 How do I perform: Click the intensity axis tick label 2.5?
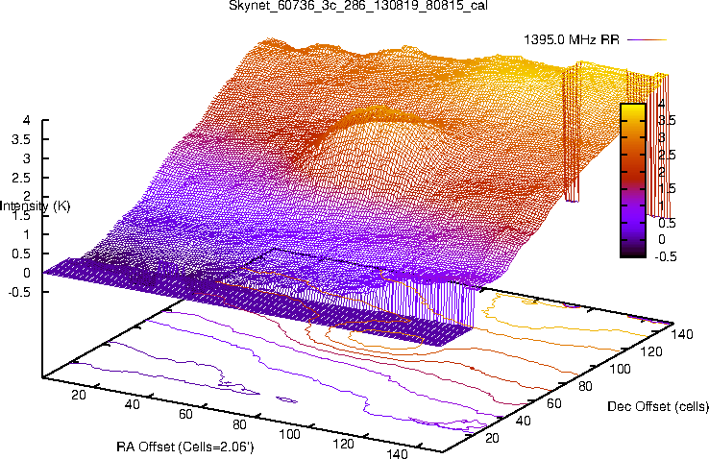click(x=21, y=178)
